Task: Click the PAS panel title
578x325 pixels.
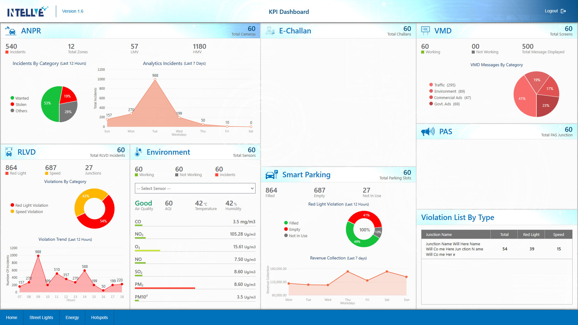Action: click(x=446, y=132)
